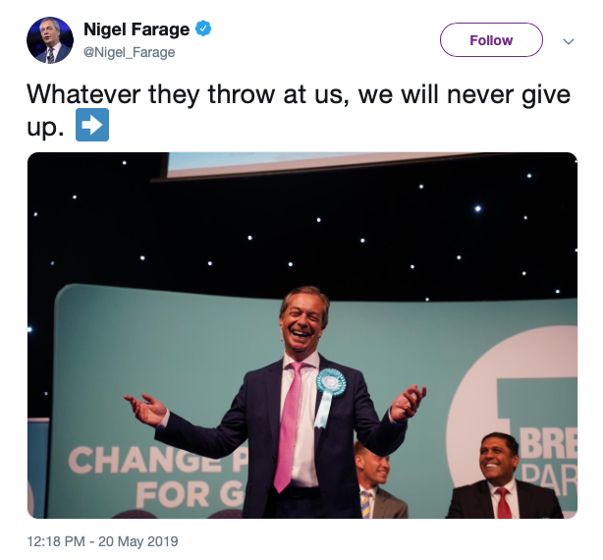This screenshot has height=560, width=603.
Task: Open the attached tweet photo
Action: click(302, 335)
